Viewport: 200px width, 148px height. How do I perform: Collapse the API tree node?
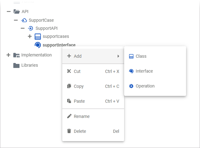8,12
